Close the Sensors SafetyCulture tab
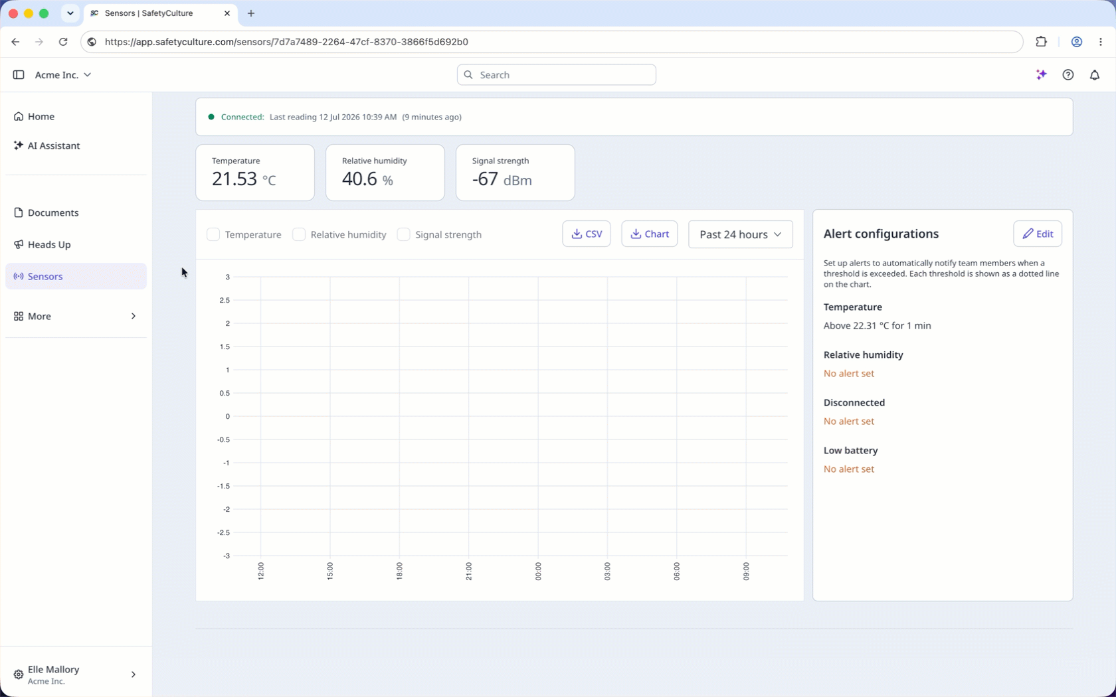1116x697 pixels. tap(227, 13)
